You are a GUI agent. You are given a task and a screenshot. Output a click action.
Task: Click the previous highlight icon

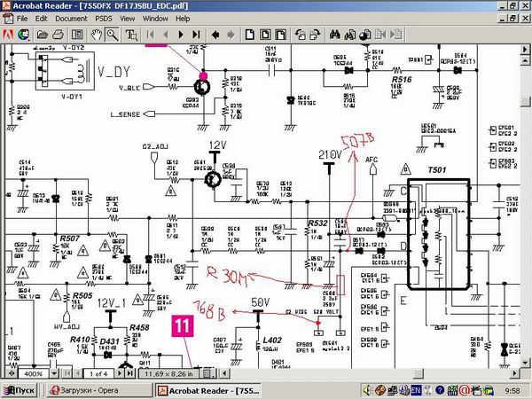pyautogui.click(x=380, y=35)
